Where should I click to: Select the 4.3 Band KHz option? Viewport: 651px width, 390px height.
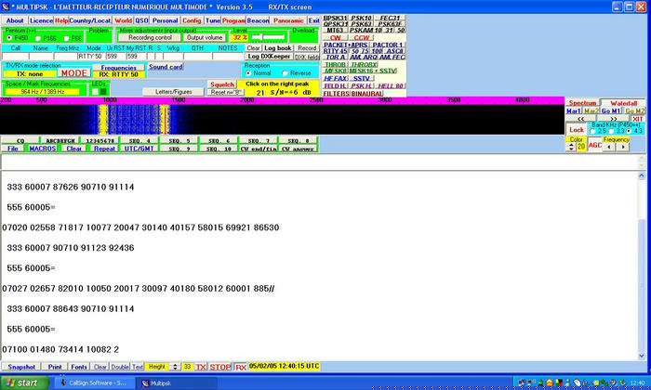click(629, 131)
